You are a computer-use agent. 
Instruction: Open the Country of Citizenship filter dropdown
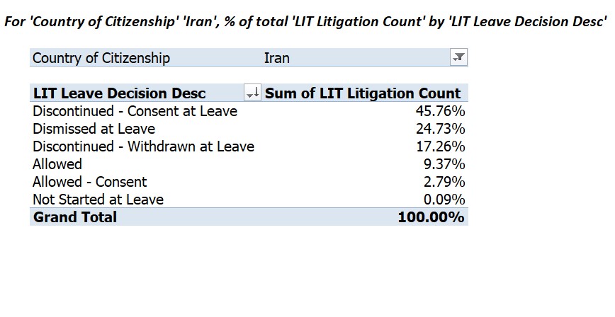[x=458, y=57]
